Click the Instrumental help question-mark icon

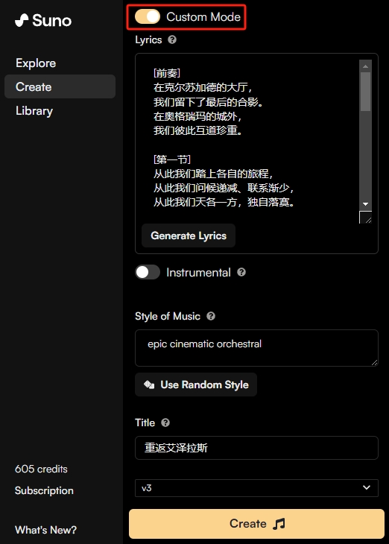pos(241,272)
